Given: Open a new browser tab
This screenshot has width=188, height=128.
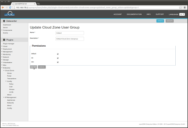Looking at the screenshot, I should [x=38, y=4].
